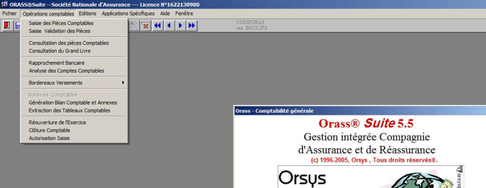Choose Autorisation Saisie entry
This screenshot has width=486, height=188.
pos(75,138)
